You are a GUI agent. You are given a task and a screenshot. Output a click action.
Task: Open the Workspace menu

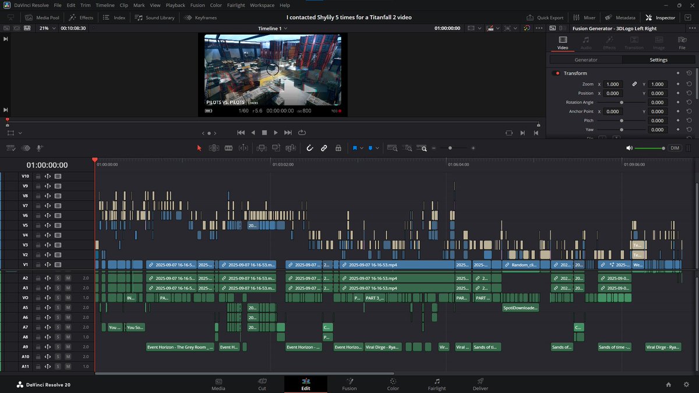pos(262,5)
